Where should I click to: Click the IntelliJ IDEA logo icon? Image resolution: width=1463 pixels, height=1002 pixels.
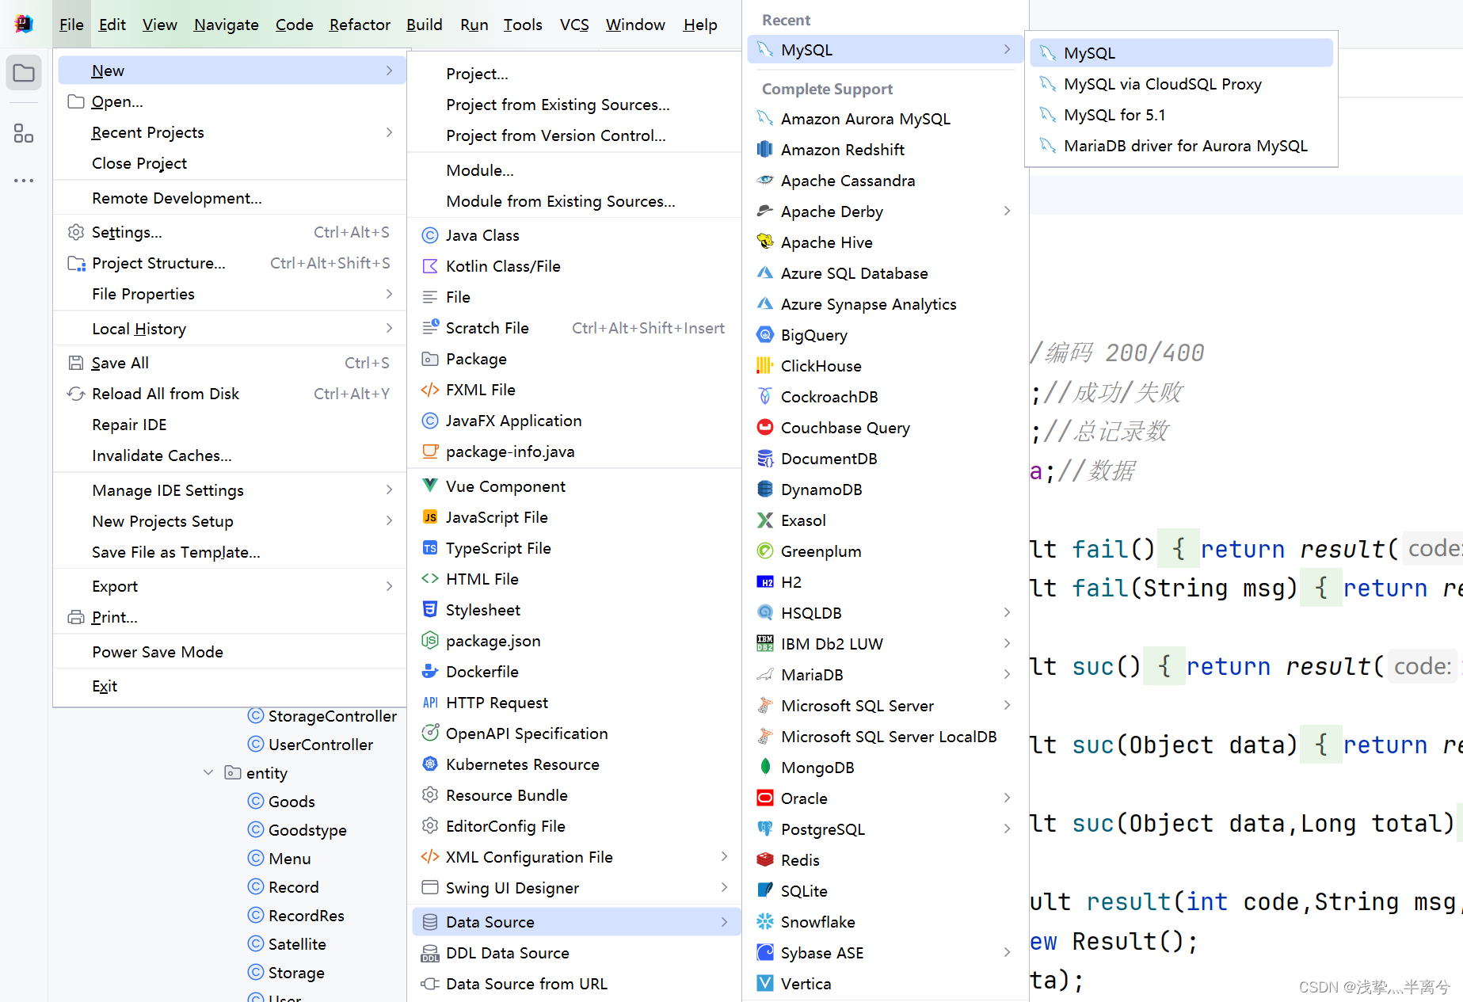tap(24, 24)
